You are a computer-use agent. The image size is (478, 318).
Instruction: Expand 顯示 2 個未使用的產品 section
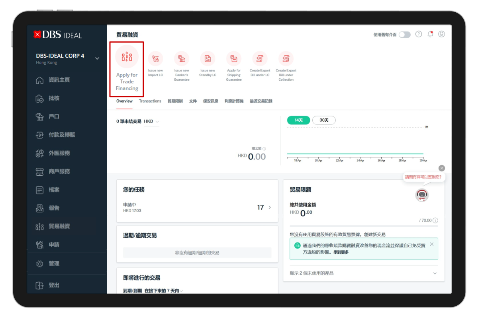tap(435, 273)
